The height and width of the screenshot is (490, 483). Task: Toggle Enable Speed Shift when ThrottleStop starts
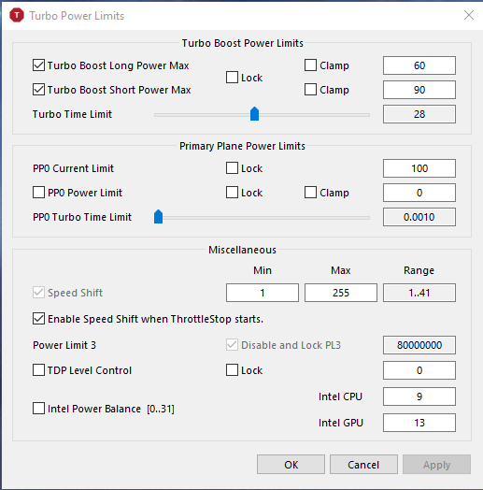(38, 319)
